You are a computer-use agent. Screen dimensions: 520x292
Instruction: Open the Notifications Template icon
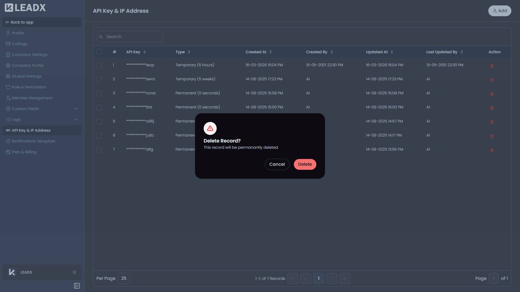[8, 141]
